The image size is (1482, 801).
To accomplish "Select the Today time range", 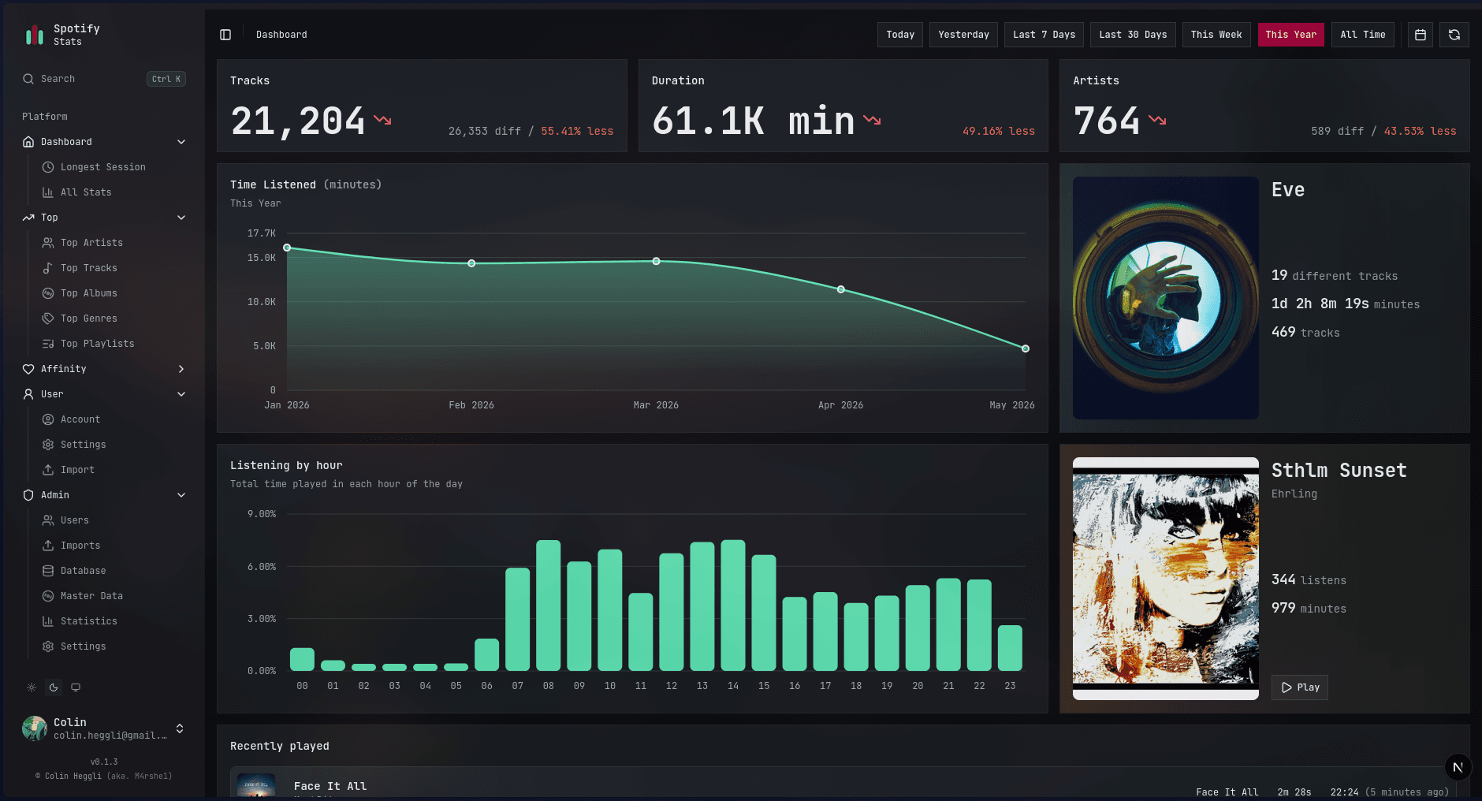I will (900, 35).
